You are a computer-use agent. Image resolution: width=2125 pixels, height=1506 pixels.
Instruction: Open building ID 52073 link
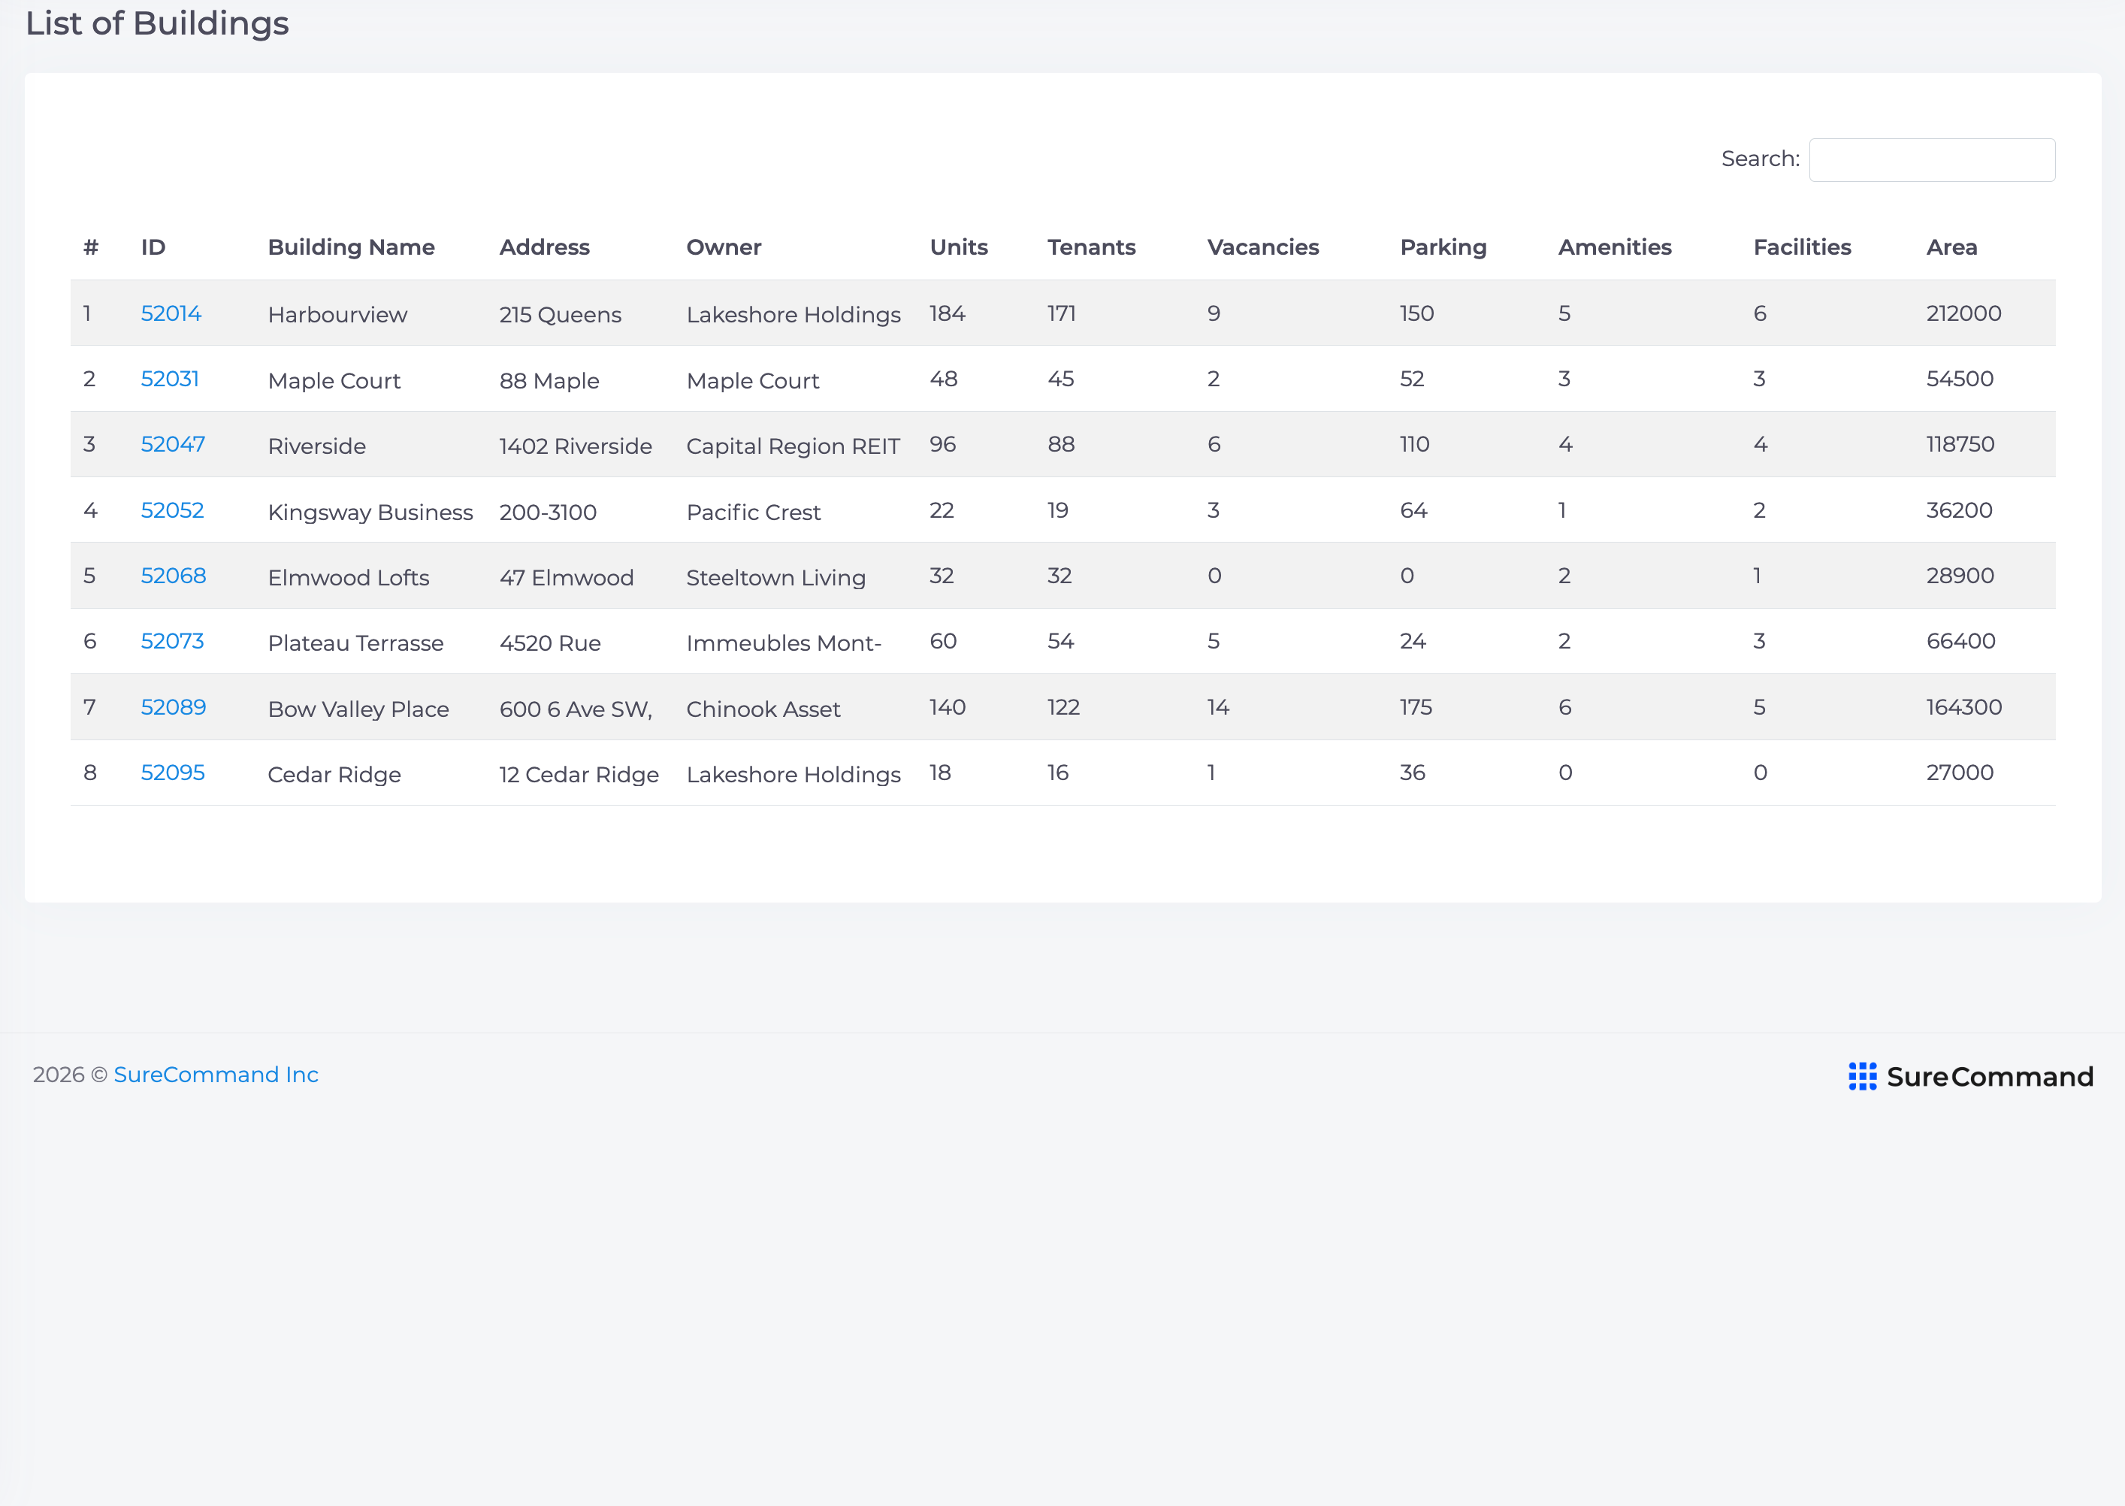point(171,641)
